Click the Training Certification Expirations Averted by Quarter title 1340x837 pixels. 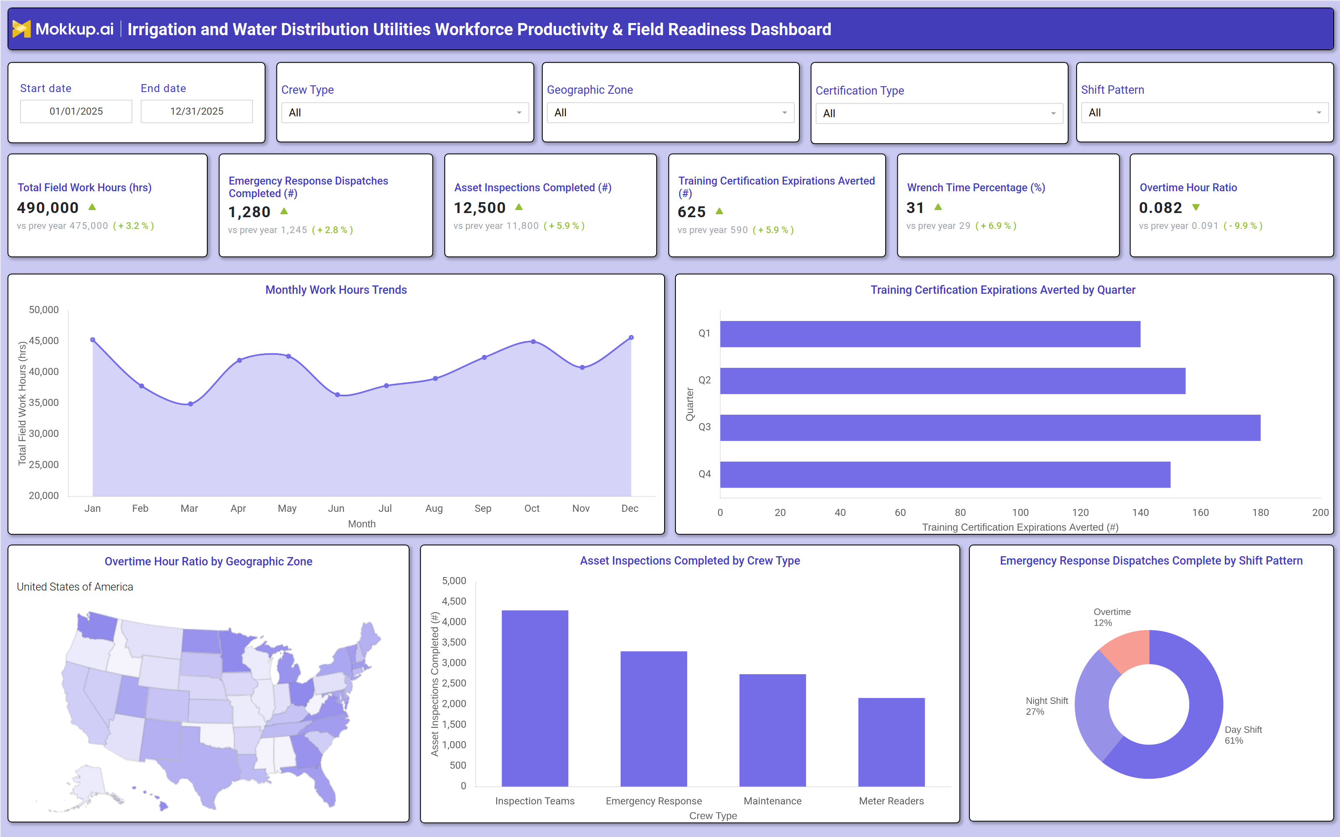1003,290
